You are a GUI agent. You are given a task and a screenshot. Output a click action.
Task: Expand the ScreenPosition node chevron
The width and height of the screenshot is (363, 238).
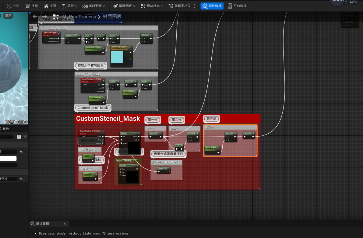pos(58,34)
